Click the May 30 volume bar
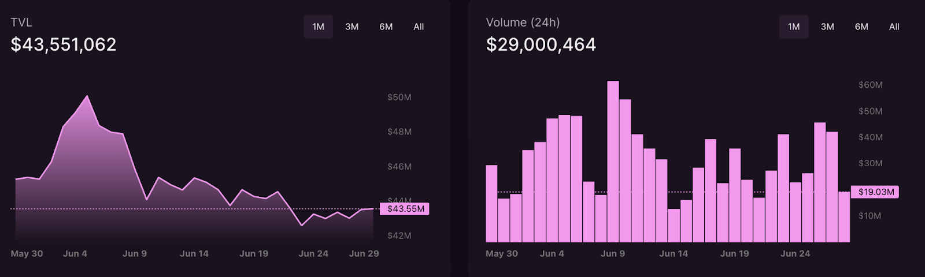This screenshot has height=277, width=925. coord(491,203)
